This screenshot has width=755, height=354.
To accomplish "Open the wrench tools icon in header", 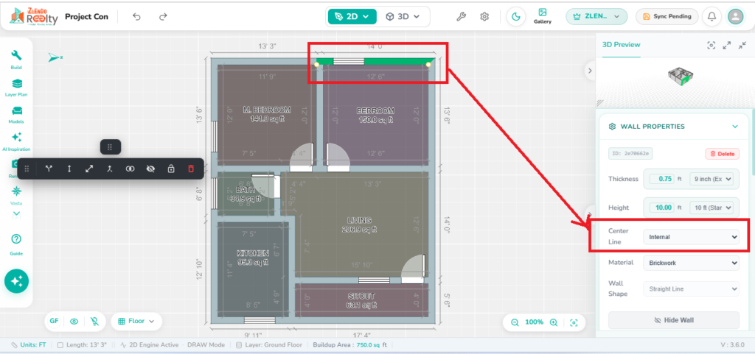I will (461, 17).
